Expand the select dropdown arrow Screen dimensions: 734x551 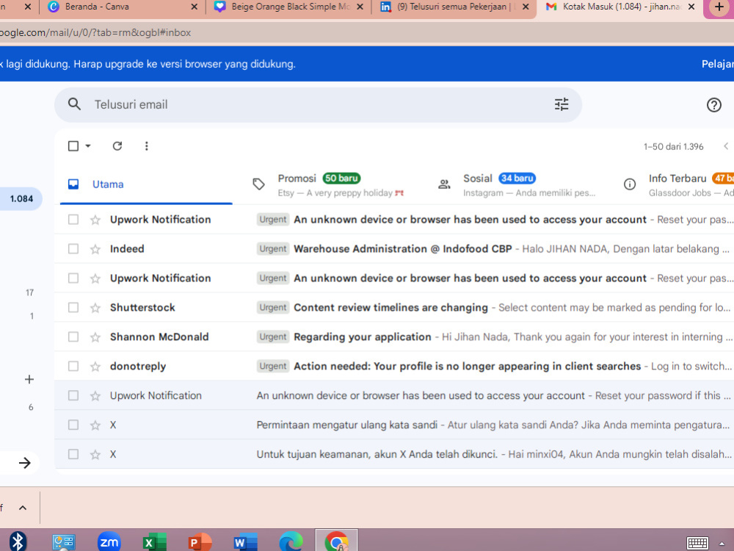[x=88, y=146]
